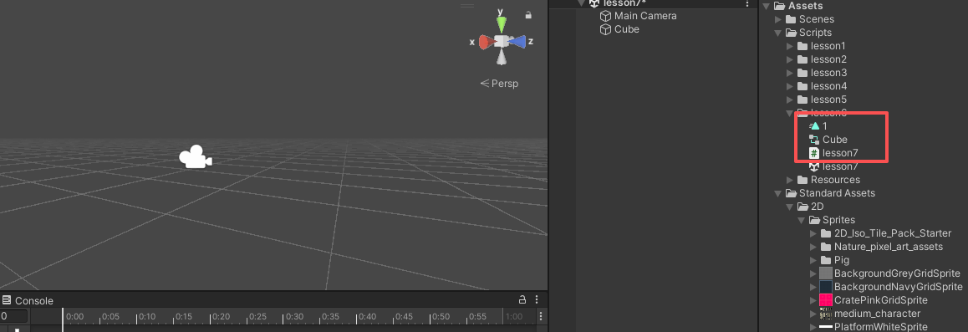
Task: Click the blue Z axis cone on the scene gizmo
Action: 517,42
